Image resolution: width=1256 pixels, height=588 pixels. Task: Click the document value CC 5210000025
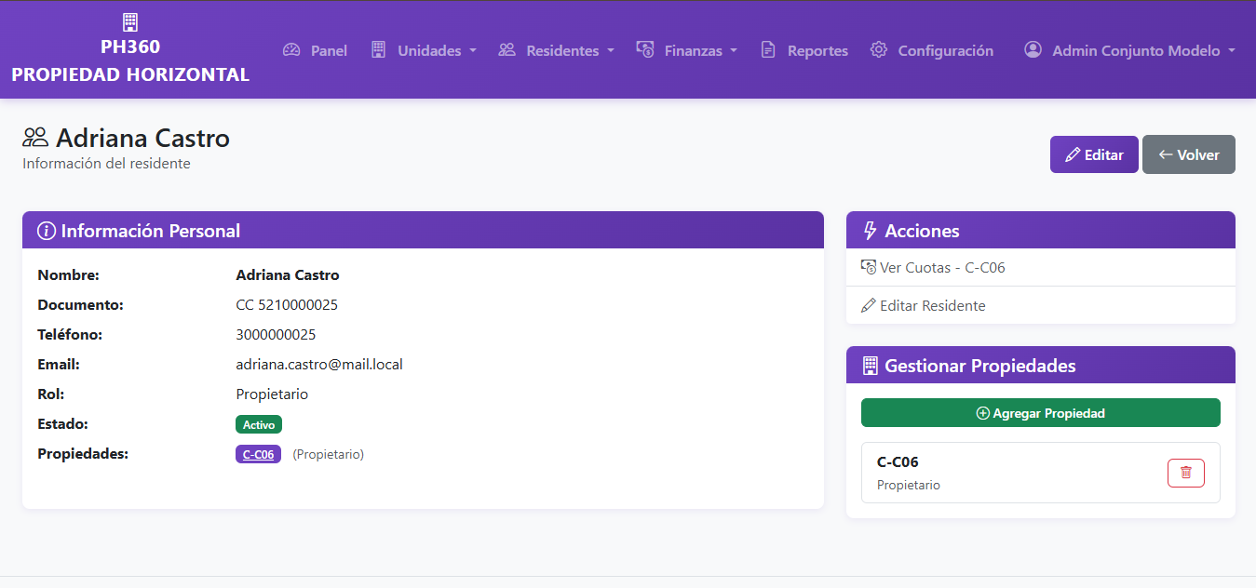point(287,305)
